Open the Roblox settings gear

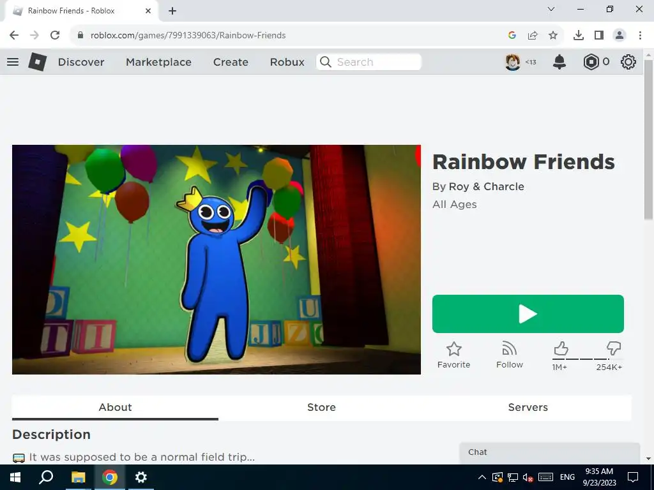[x=628, y=62]
